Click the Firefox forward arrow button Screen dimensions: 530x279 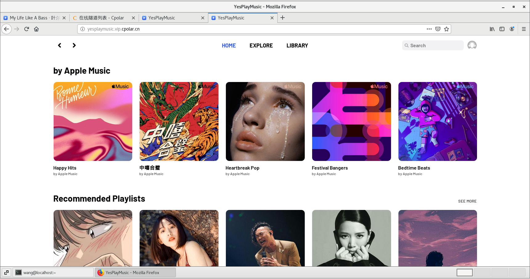[17, 29]
